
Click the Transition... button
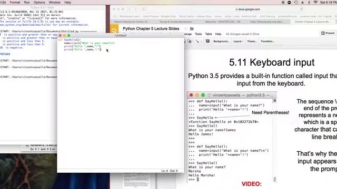267,41
